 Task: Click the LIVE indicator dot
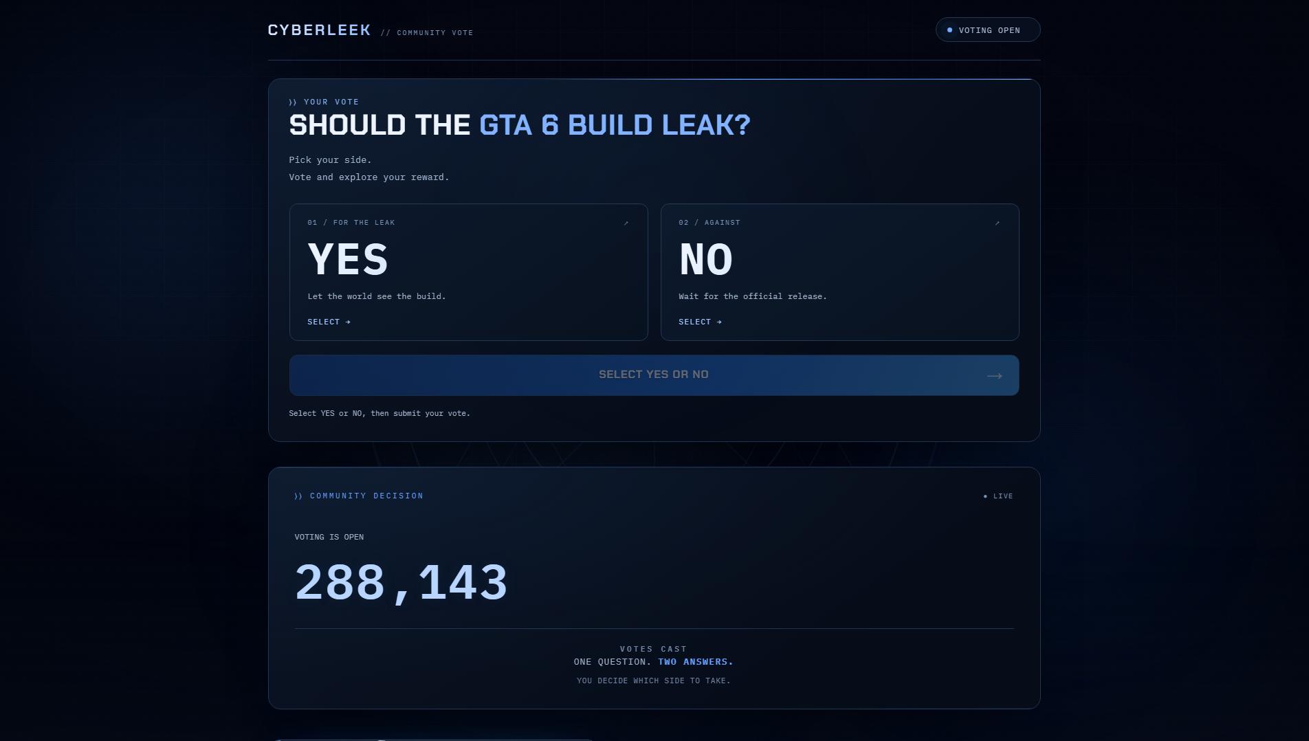point(985,496)
